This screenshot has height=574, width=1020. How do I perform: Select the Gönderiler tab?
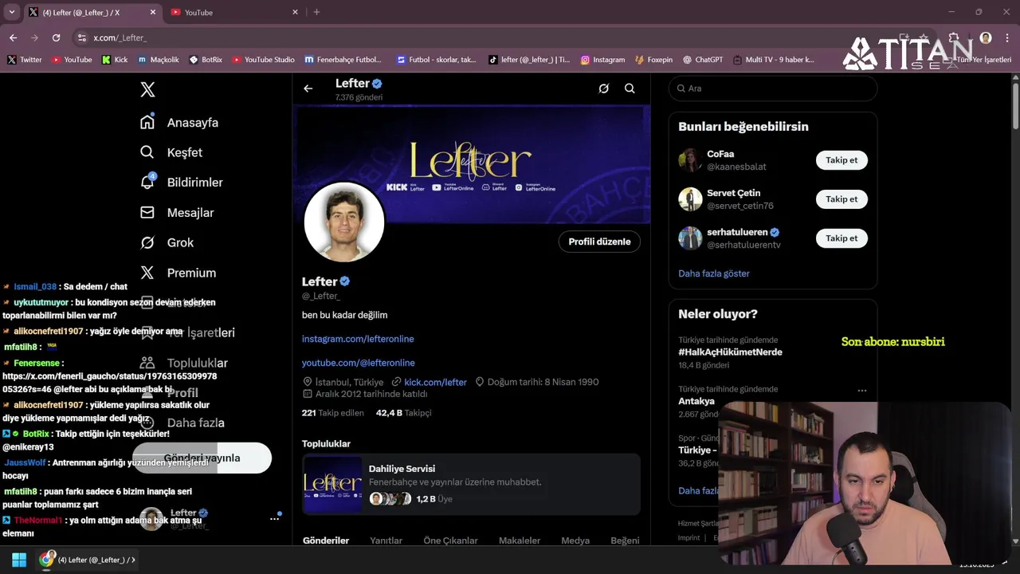point(326,541)
